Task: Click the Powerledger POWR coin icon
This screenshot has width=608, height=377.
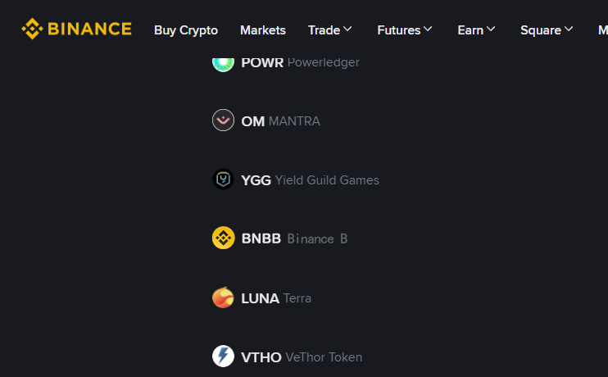Action: (223, 61)
